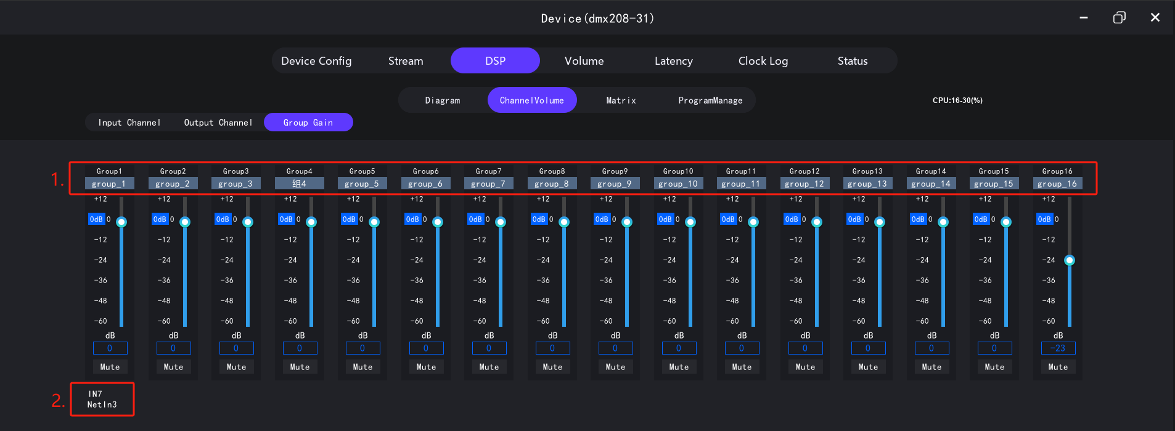This screenshot has height=431, width=1175.
Task: Toggle Mute for Group5
Action: pyautogui.click(x=363, y=367)
